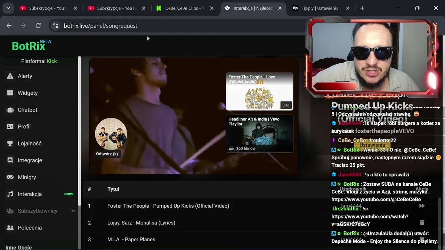Open the Integracje icon
445x250 pixels.
[10, 160]
